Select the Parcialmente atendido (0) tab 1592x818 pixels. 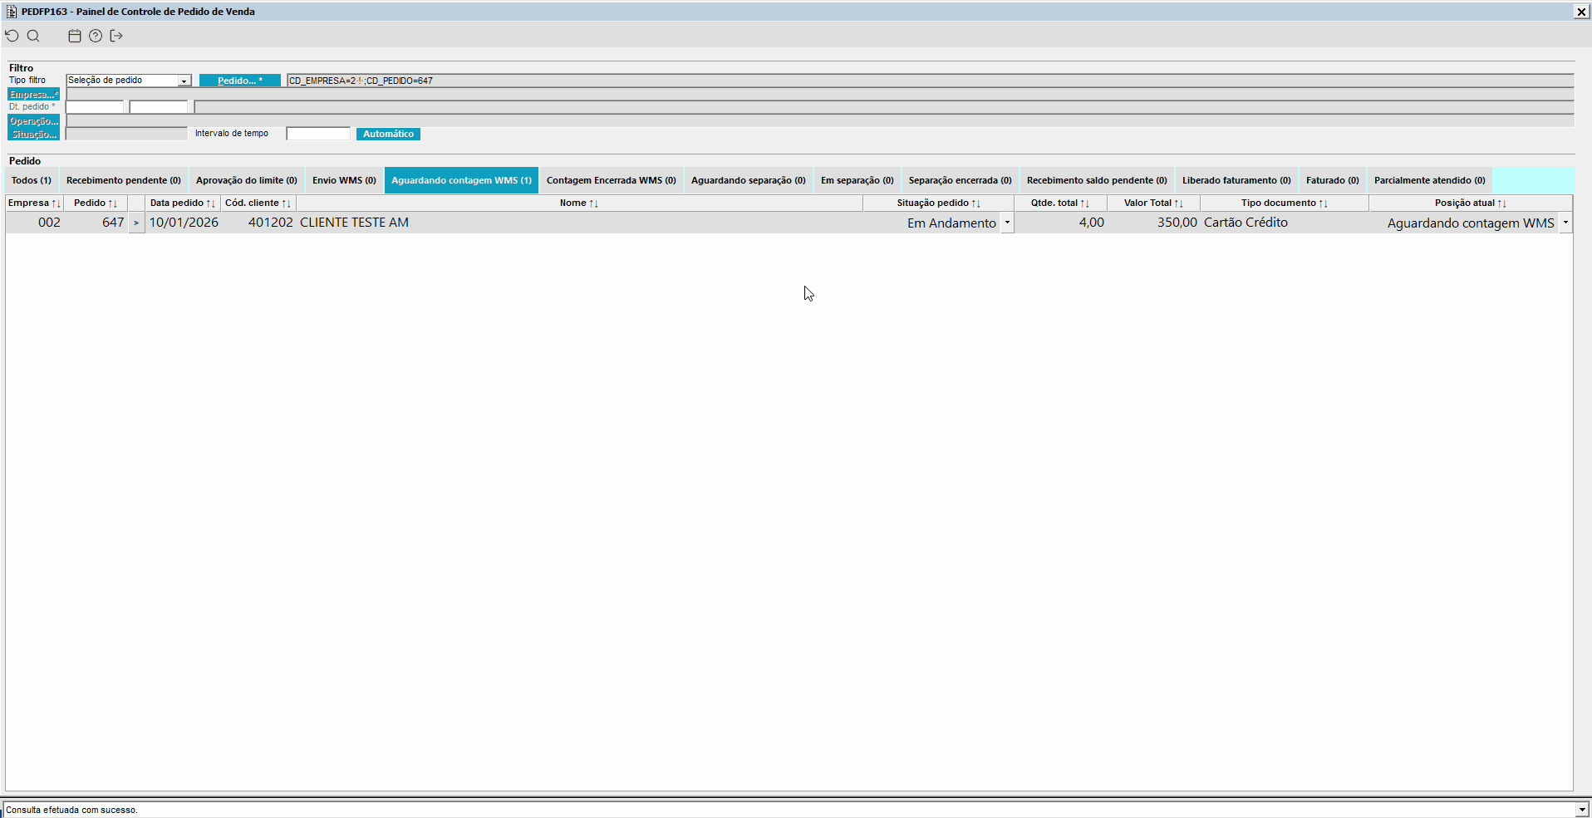click(x=1430, y=180)
